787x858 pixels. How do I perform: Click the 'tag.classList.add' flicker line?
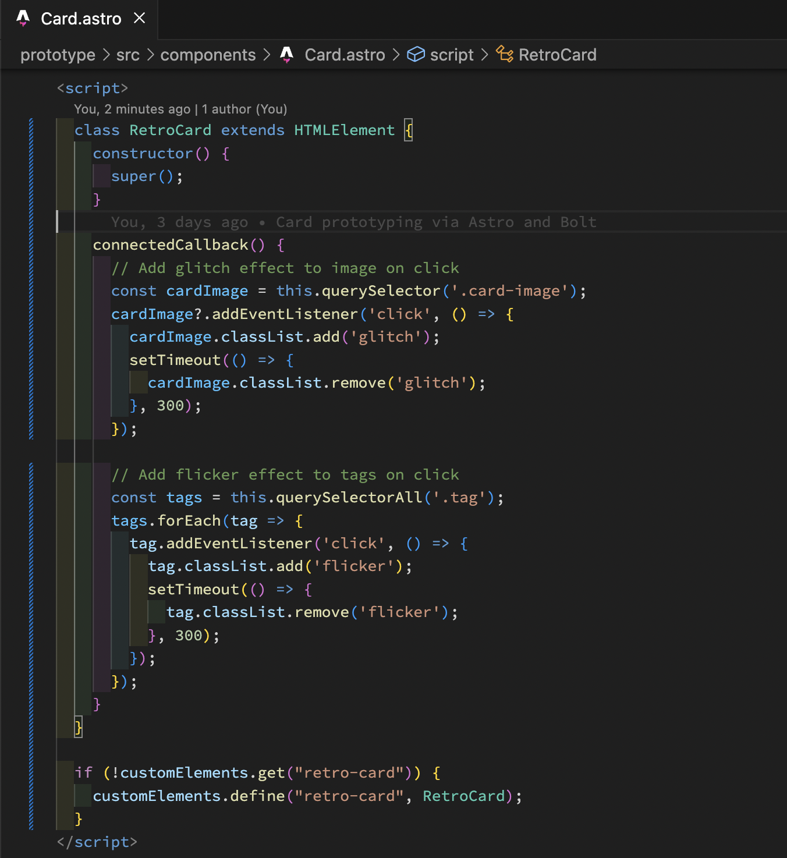(x=280, y=566)
